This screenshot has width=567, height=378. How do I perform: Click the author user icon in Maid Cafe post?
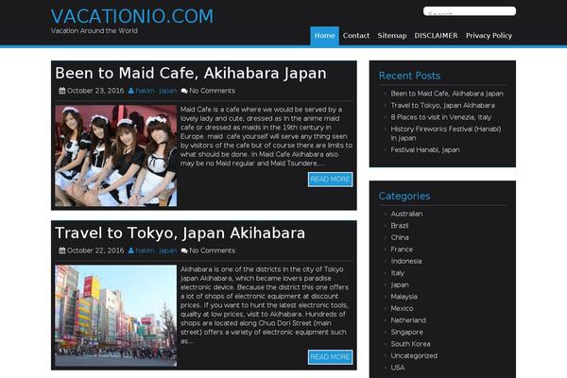click(x=131, y=91)
